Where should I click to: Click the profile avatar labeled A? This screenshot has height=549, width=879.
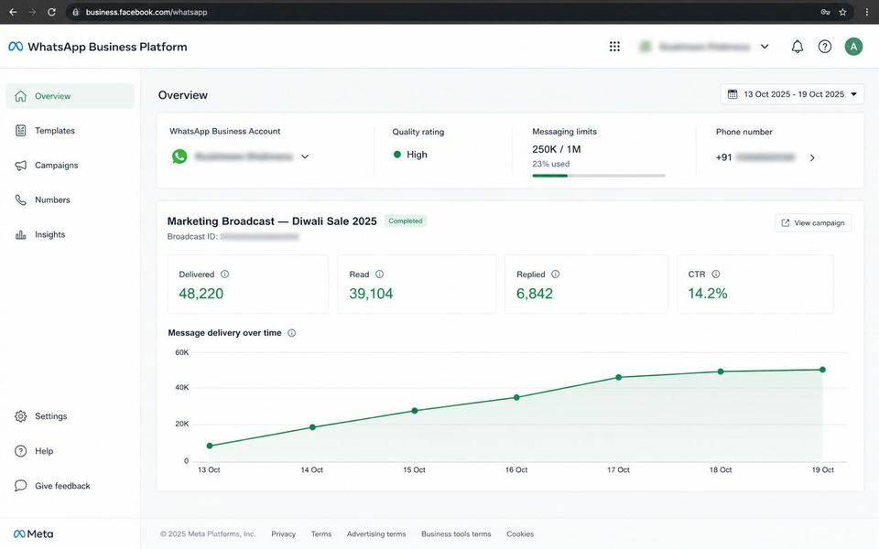[853, 47]
